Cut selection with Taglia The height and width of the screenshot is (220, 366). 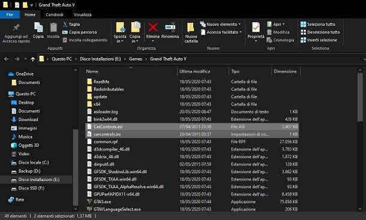[x=71, y=24]
